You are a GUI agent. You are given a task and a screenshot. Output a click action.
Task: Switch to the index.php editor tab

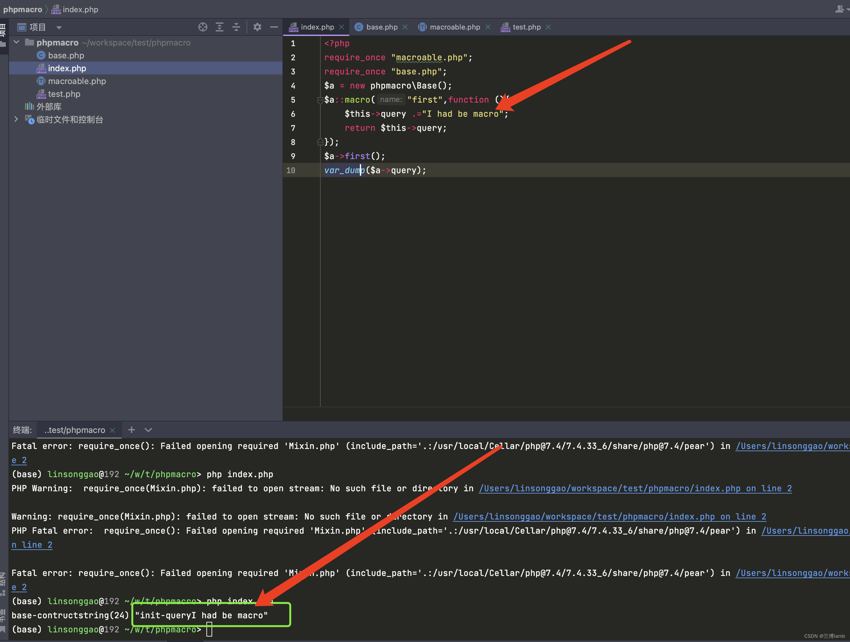point(317,27)
